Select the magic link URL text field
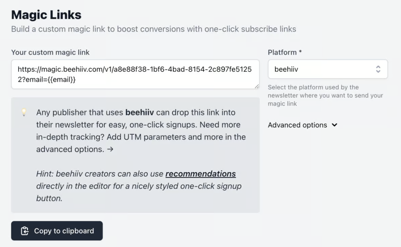The height and width of the screenshot is (247, 401). 136,74
